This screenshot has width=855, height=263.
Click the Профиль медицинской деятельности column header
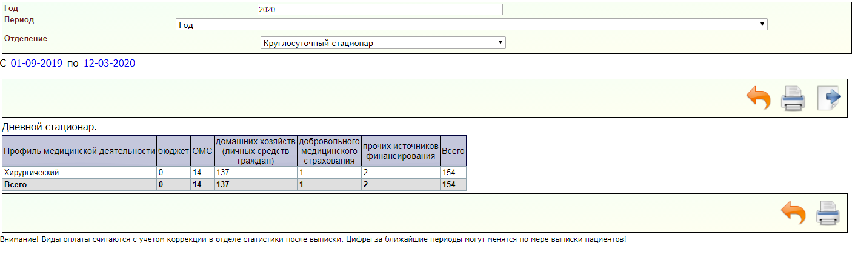[x=79, y=150]
